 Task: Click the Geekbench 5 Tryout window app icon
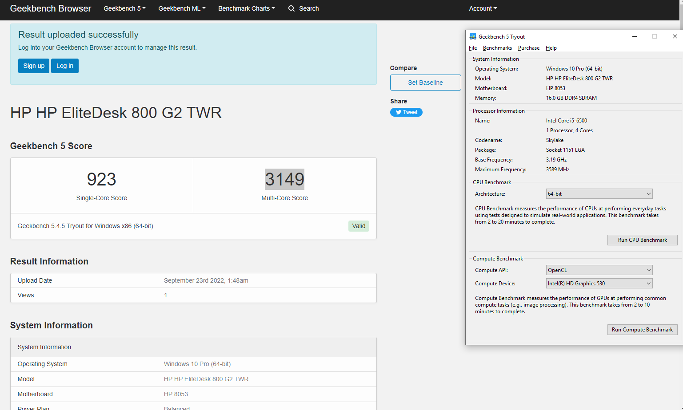pyautogui.click(x=473, y=36)
